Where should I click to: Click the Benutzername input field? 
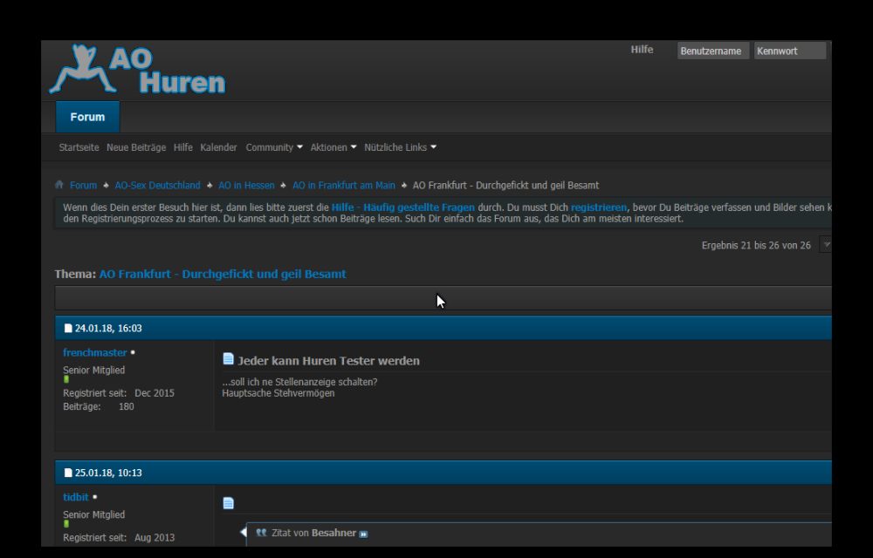pos(712,51)
